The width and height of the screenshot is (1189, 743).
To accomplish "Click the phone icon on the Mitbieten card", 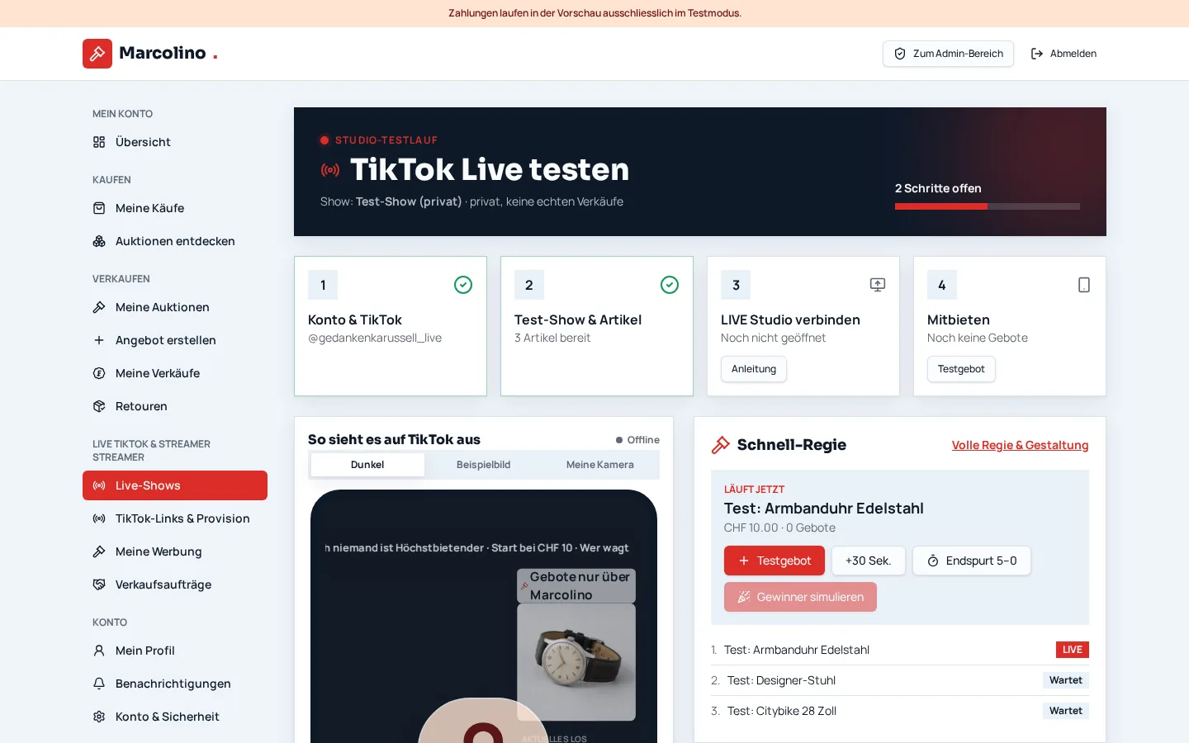I will tap(1084, 285).
